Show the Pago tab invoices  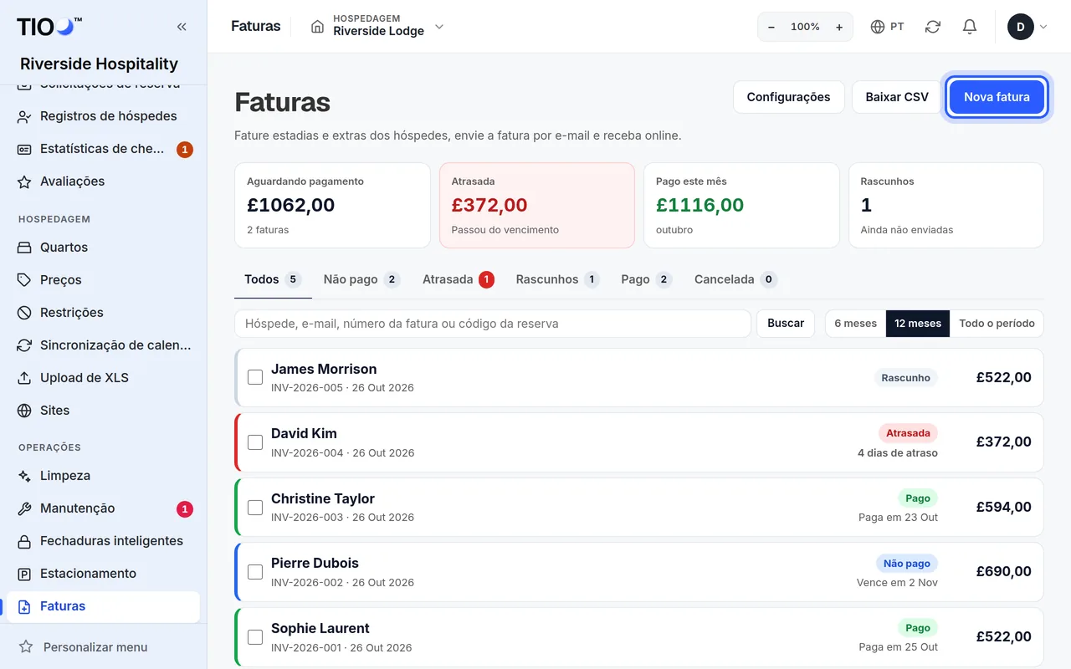pyautogui.click(x=646, y=279)
